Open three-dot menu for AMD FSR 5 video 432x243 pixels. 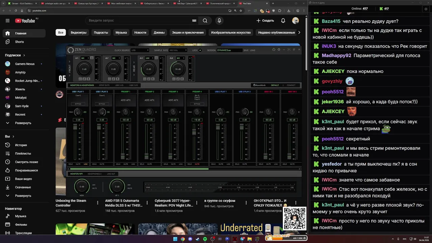click(x=147, y=203)
